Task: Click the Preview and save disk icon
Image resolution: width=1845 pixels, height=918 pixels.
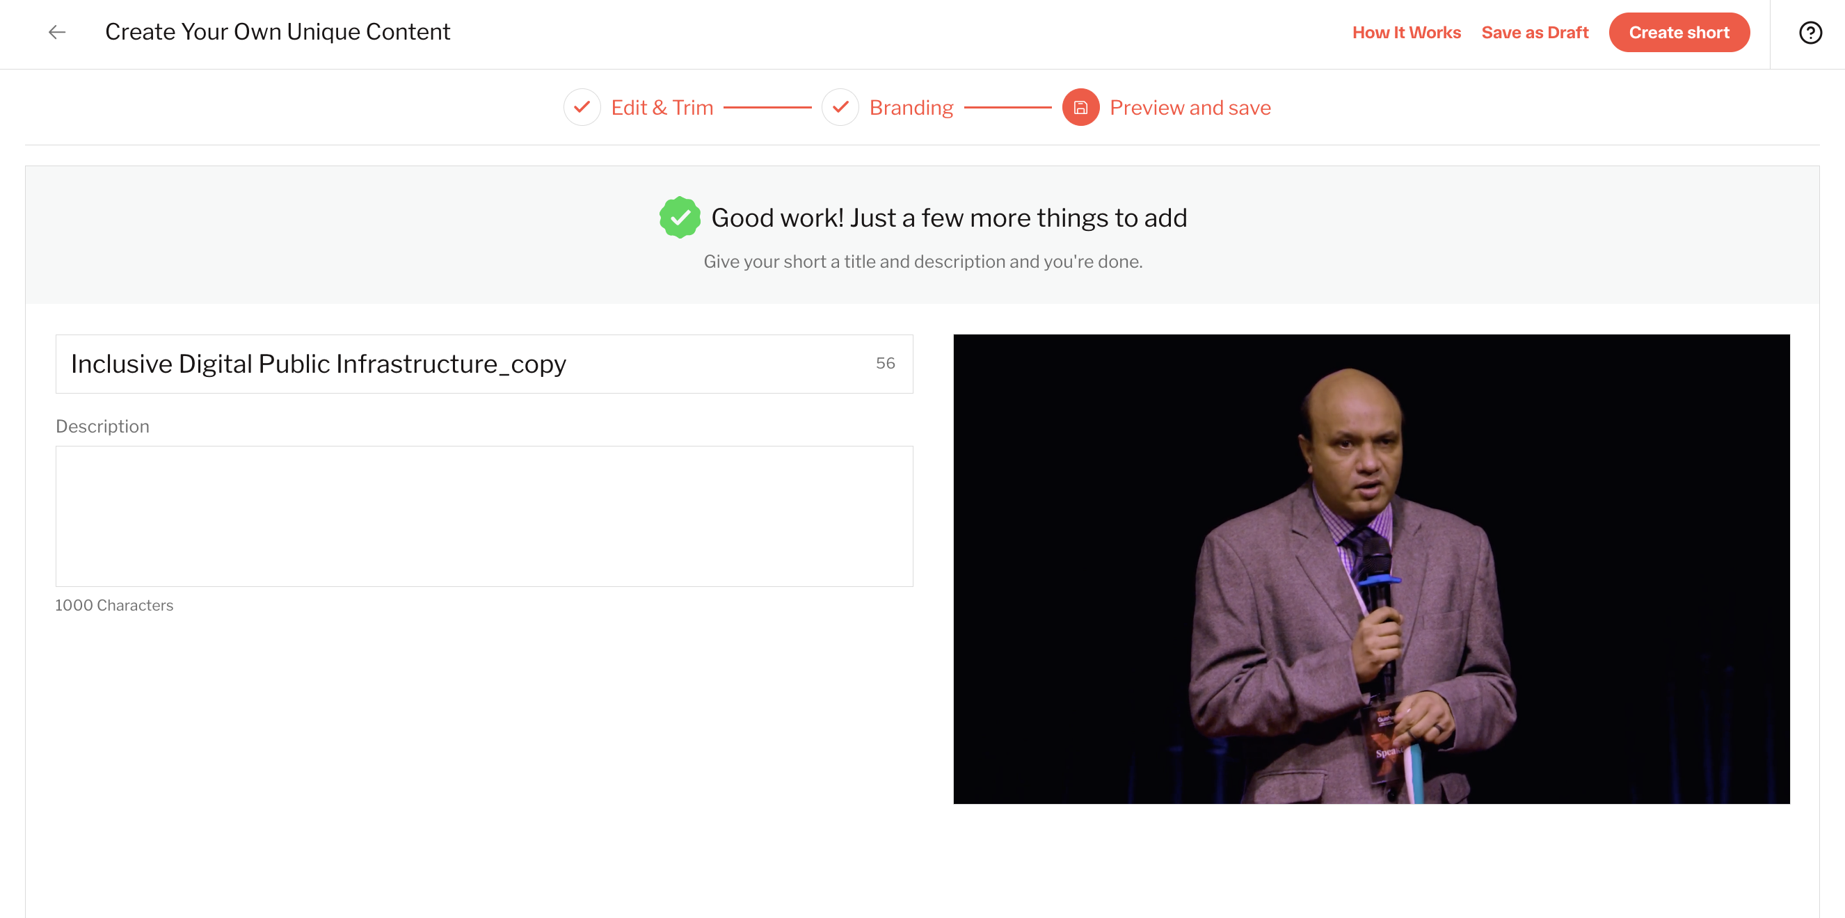Action: click(1080, 107)
